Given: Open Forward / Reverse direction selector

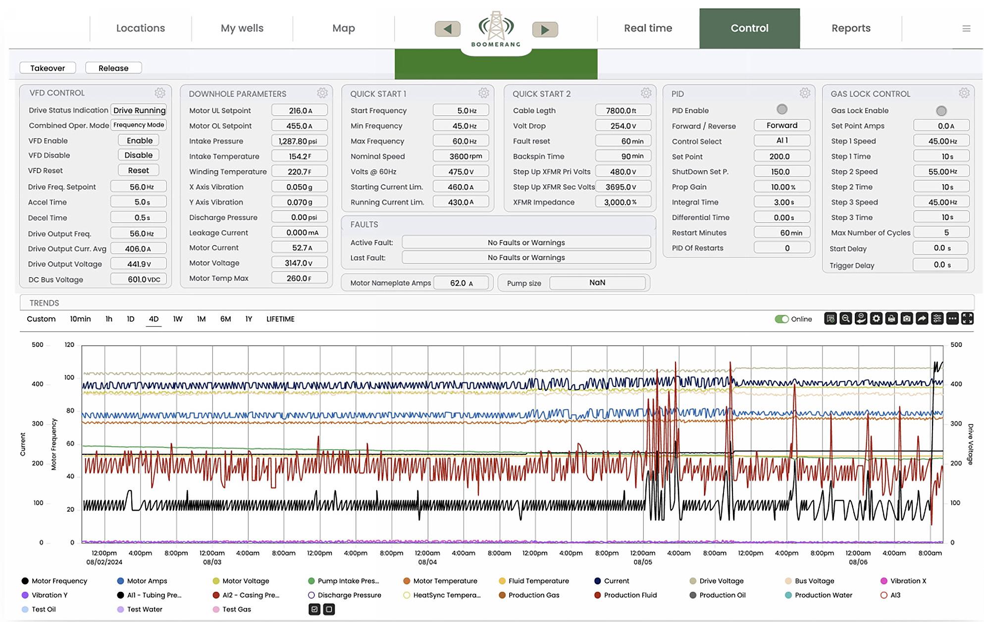Looking at the screenshot, I should 782,126.
